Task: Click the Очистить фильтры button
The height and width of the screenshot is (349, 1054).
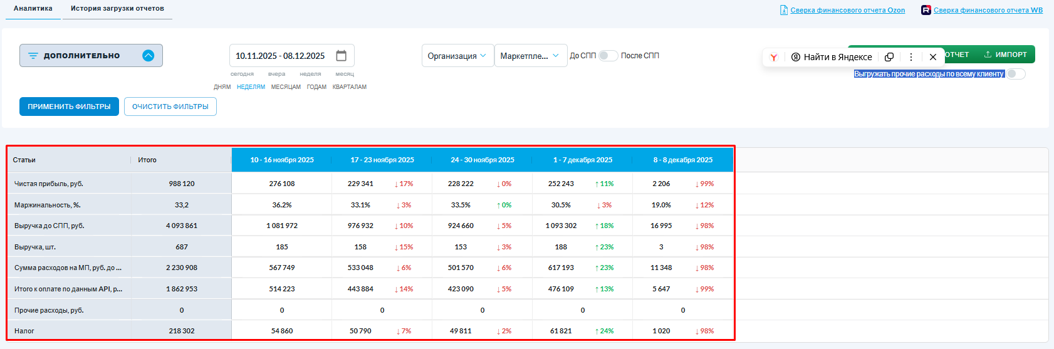Action: (x=170, y=107)
